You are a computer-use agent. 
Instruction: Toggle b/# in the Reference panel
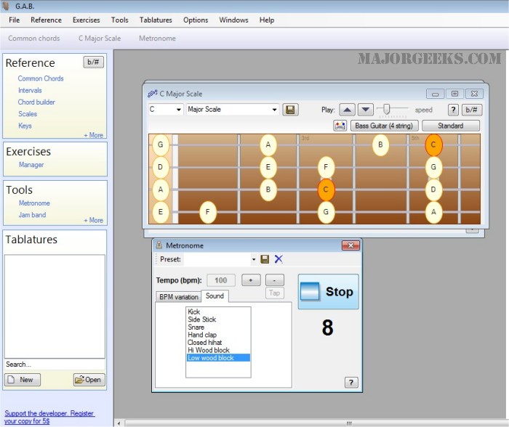(94, 62)
